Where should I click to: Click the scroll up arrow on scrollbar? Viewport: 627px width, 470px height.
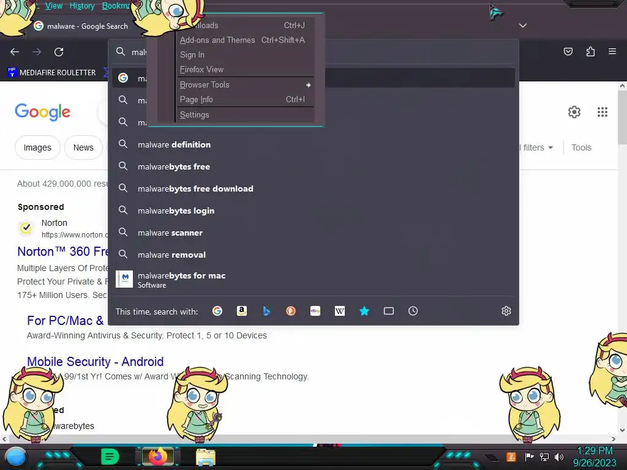[622, 86]
